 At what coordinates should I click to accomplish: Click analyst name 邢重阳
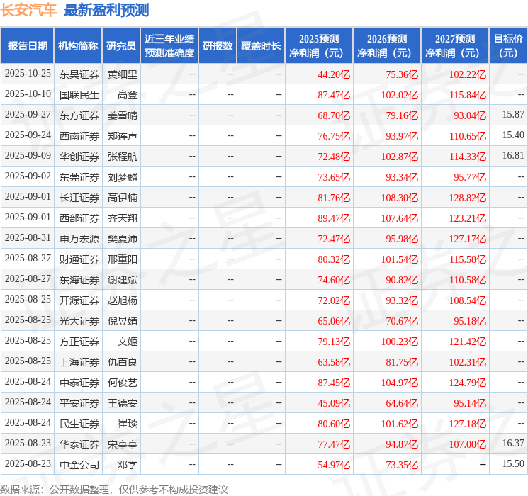(x=123, y=259)
